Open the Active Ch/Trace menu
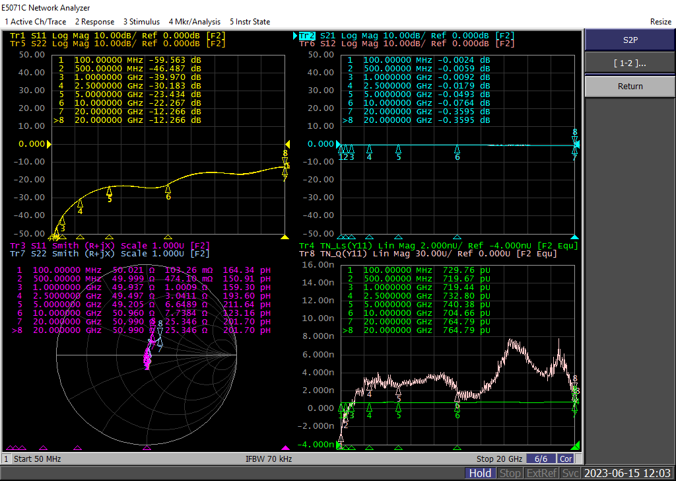 pyautogui.click(x=36, y=22)
